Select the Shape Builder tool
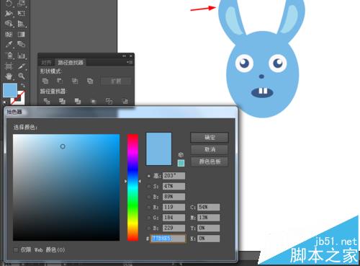The width and height of the screenshot is (360, 266). [9, 24]
